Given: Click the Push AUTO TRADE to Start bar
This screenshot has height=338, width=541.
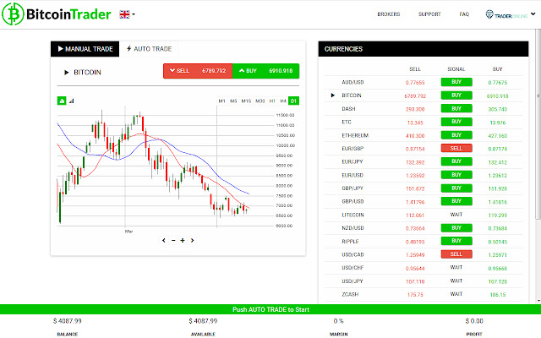Looking at the screenshot, I should click(270, 309).
